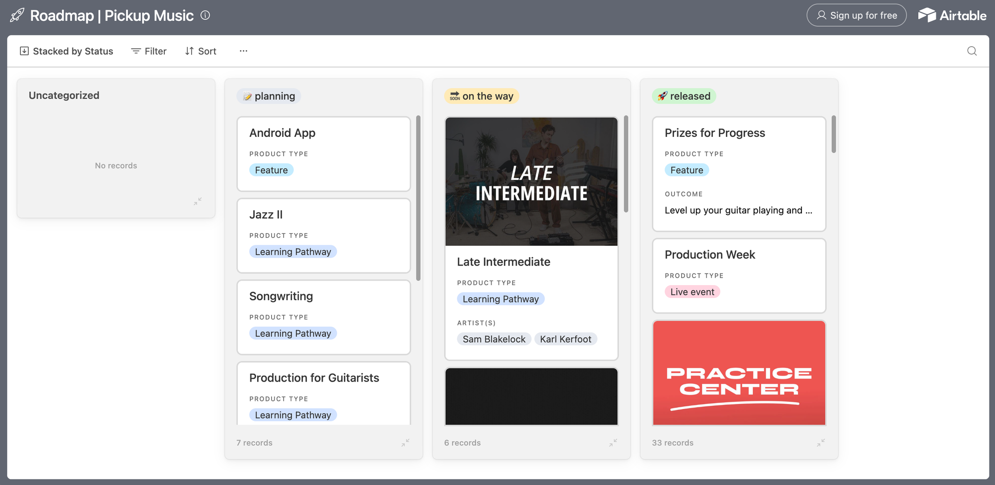Image resolution: width=995 pixels, height=485 pixels.
Task: Open the Songwriting card
Action: (324, 317)
